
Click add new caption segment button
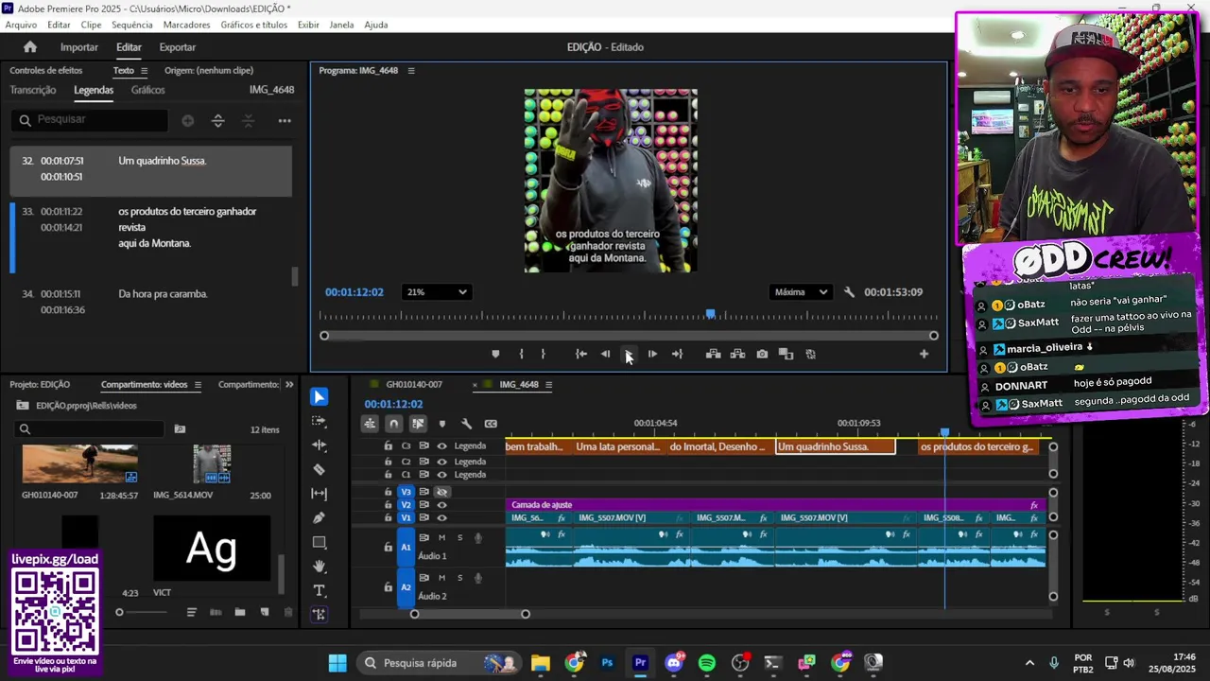187,121
